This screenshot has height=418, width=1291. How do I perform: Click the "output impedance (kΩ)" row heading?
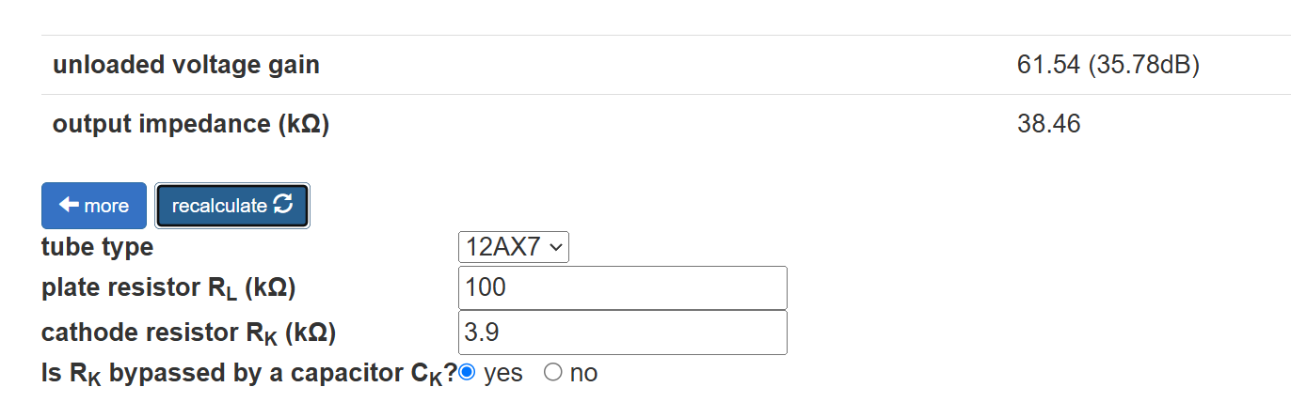click(x=191, y=123)
